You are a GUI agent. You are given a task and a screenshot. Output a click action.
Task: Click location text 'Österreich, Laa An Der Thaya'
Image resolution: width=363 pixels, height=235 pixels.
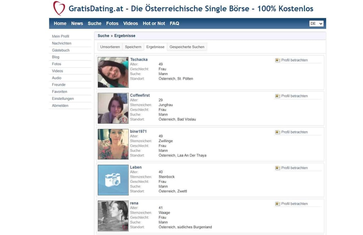click(x=183, y=156)
